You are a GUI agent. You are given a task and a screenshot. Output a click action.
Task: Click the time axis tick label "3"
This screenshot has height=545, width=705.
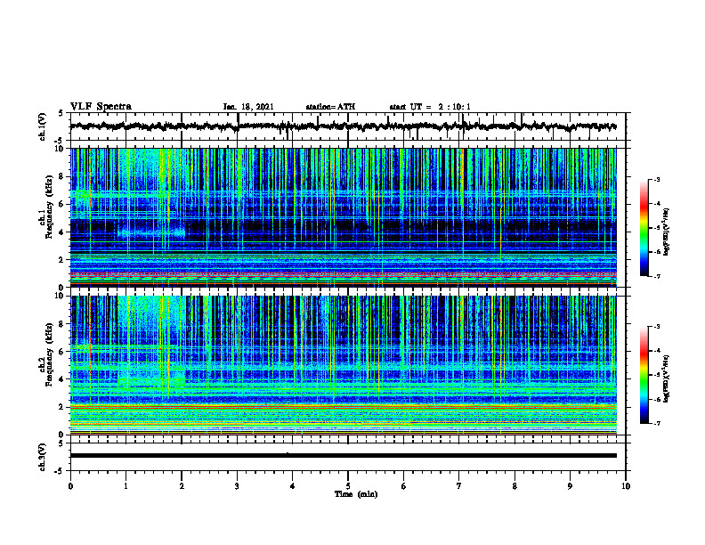[x=237, y=486]
